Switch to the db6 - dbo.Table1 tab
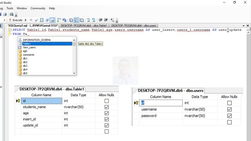251x141 pixels. pos(84,25)
